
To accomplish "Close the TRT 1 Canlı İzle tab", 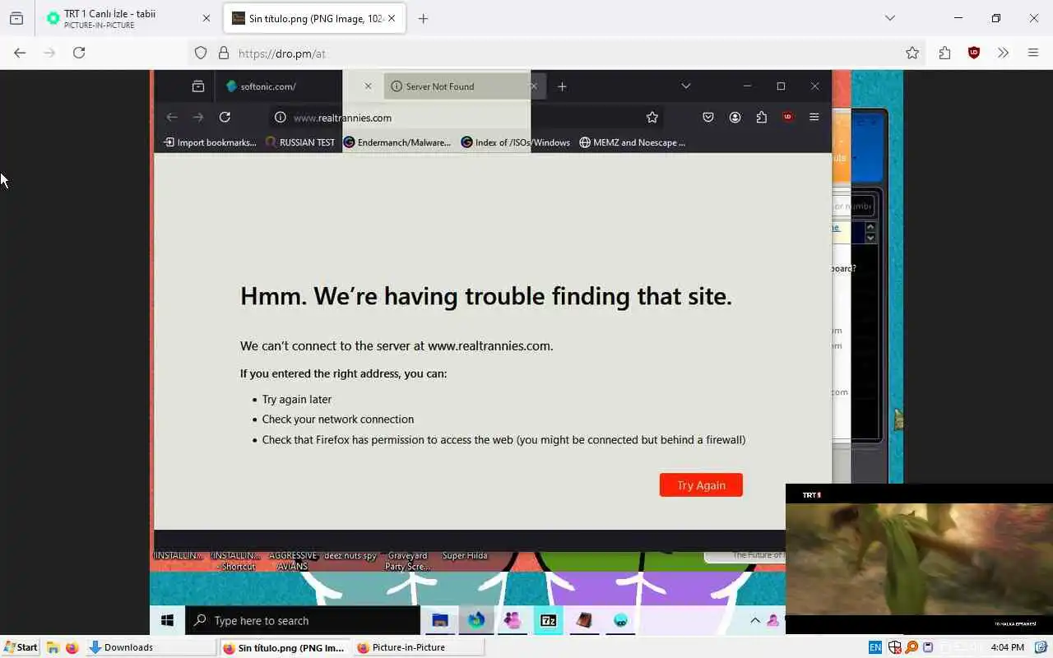I will [x=206, y=18].
